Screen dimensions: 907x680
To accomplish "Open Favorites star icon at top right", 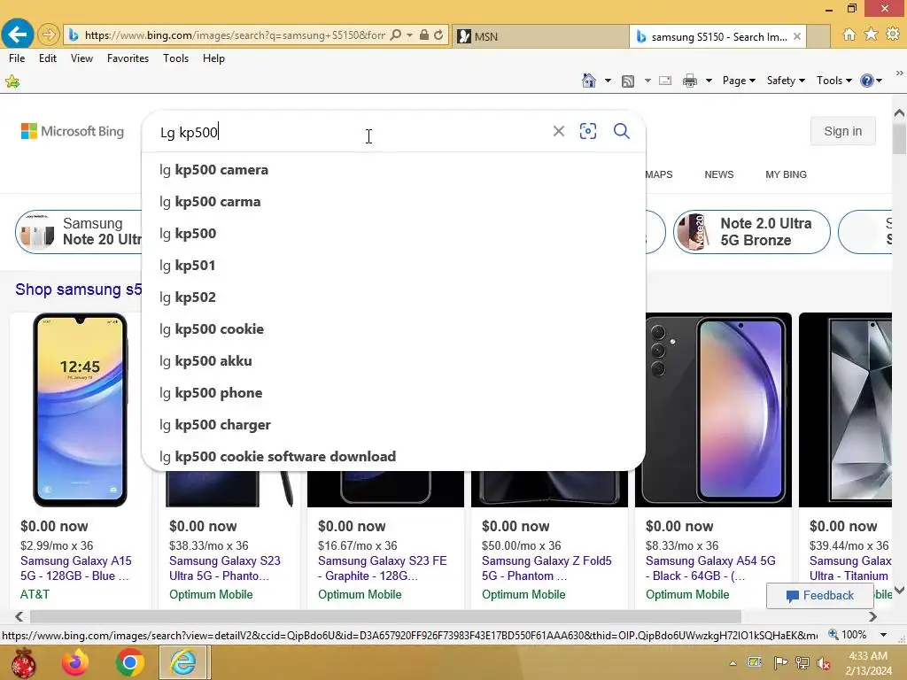I will coord(871,35).
